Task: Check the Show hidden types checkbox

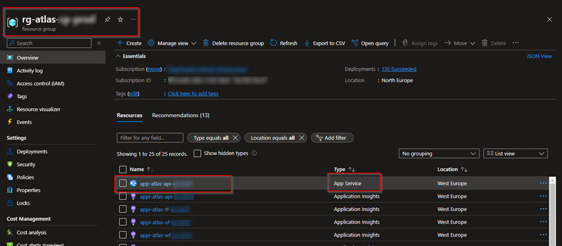Action: (x=198, y=153)
